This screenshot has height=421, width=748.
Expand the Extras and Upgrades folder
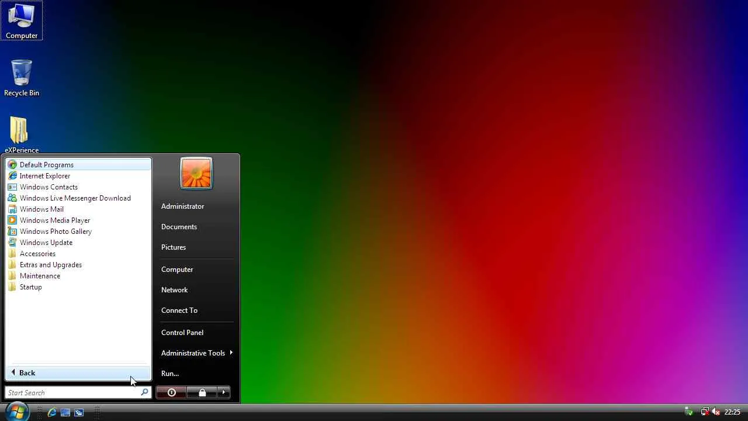(x=78, y=265)
